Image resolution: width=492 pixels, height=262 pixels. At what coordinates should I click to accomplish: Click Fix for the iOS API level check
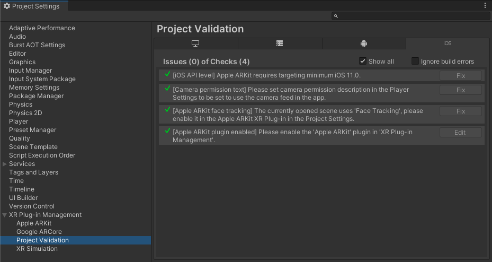(460, 76)
